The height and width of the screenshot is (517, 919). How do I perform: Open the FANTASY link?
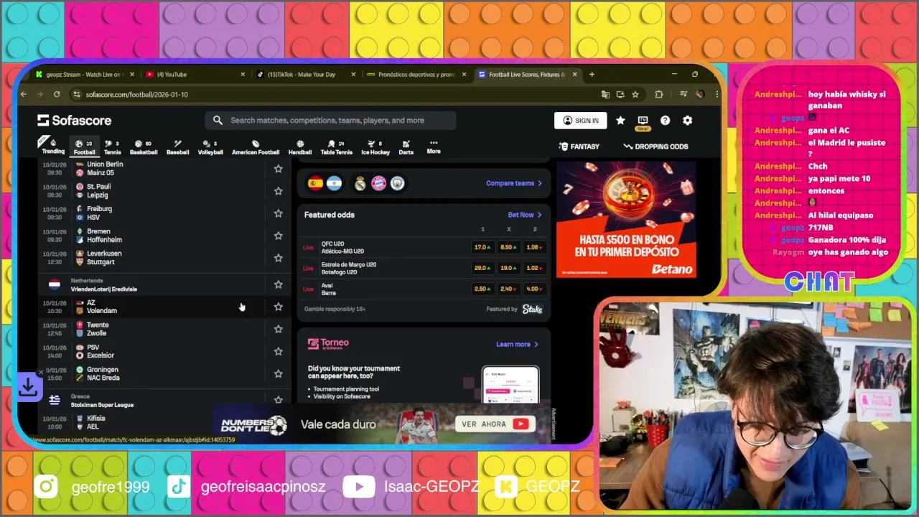click(x=579, y=146)
